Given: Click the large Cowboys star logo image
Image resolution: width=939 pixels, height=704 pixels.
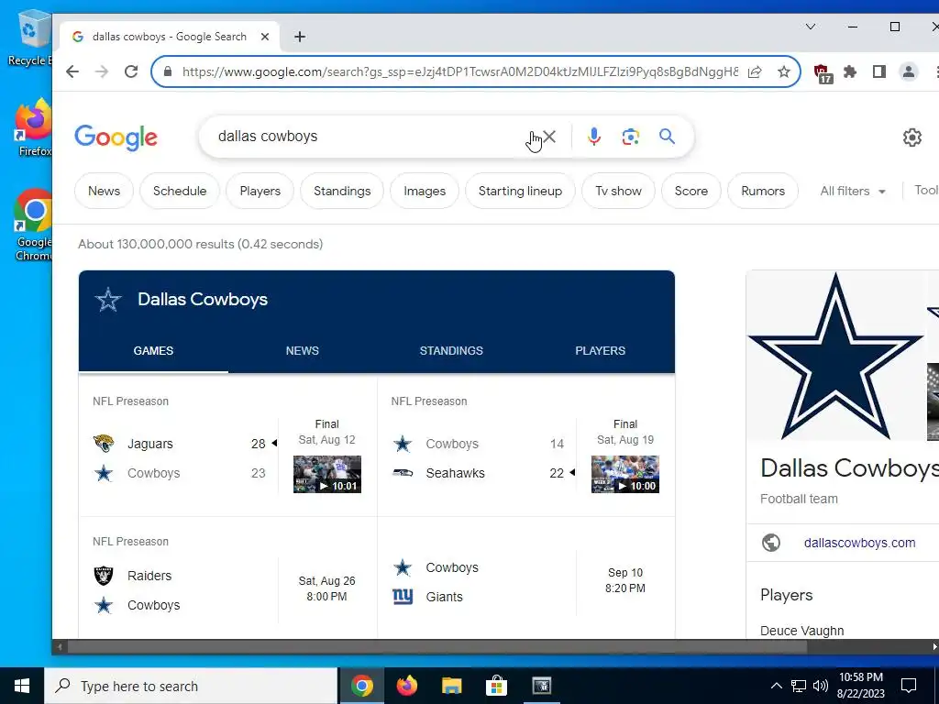Looking at the screenshot, I should click(x=835, y=357).
